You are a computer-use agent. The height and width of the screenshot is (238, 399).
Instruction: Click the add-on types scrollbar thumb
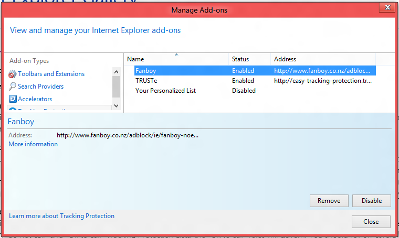pyautogui.click(x=117, y=86)
